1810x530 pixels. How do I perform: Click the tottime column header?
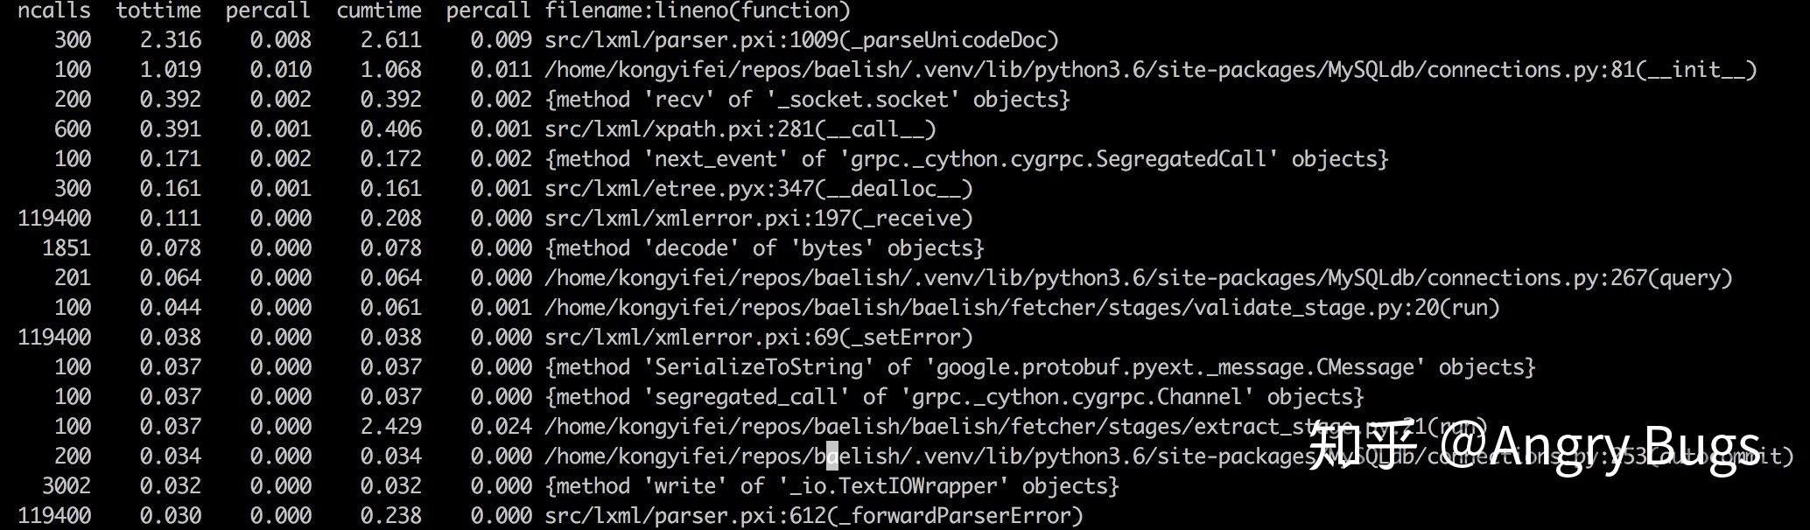(x=158, y=10)
